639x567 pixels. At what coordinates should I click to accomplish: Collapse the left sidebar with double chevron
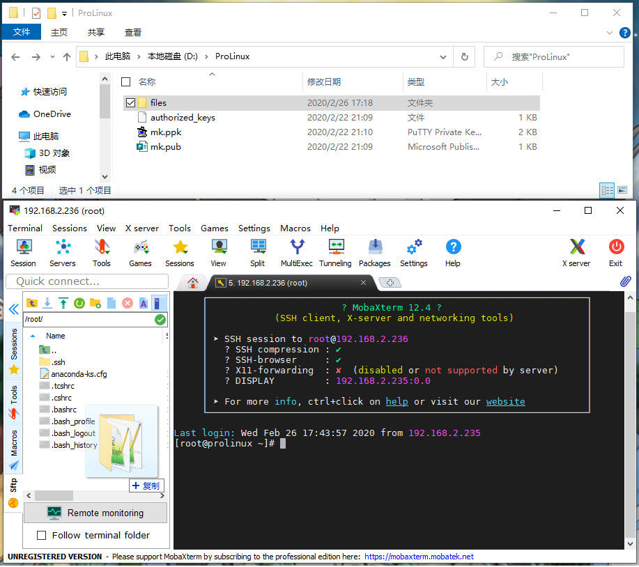13,309
